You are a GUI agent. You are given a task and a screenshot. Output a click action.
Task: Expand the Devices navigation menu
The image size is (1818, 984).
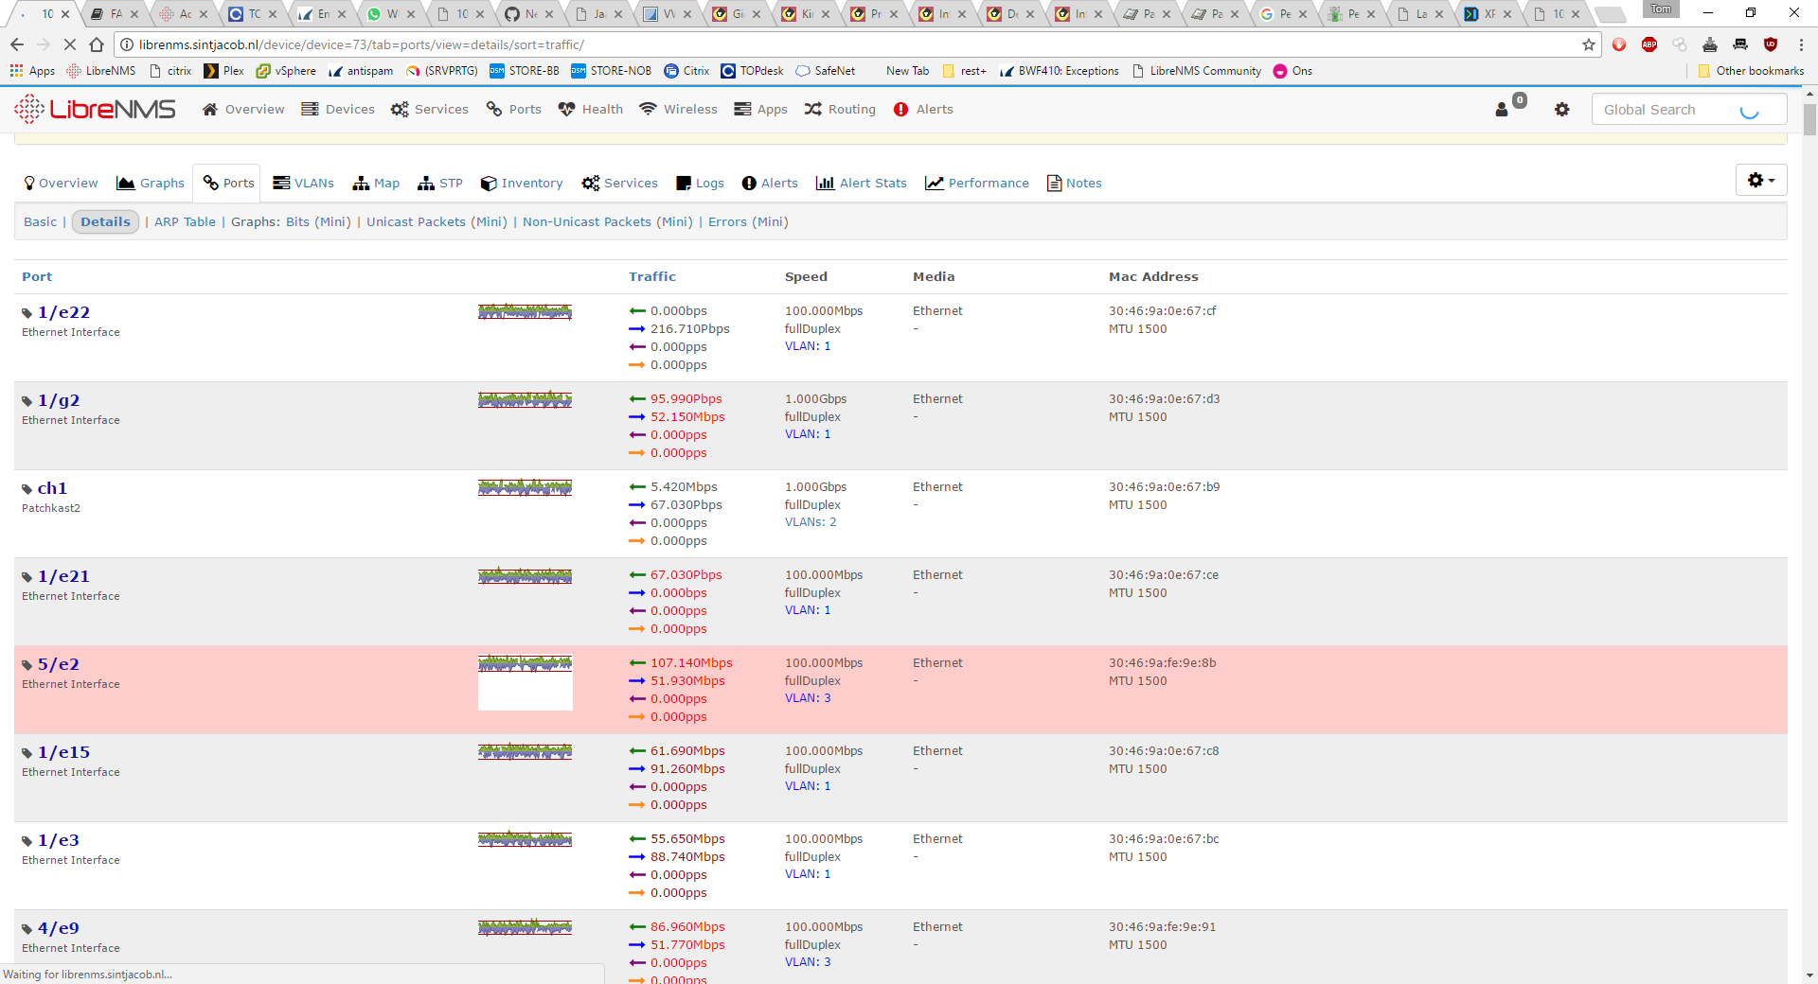point(338,110)
